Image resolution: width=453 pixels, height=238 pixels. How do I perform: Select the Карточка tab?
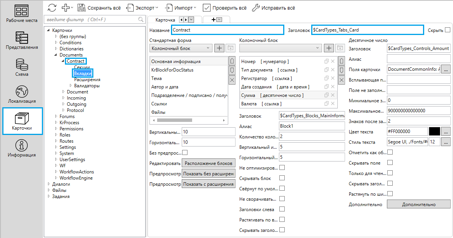point(165,20)
